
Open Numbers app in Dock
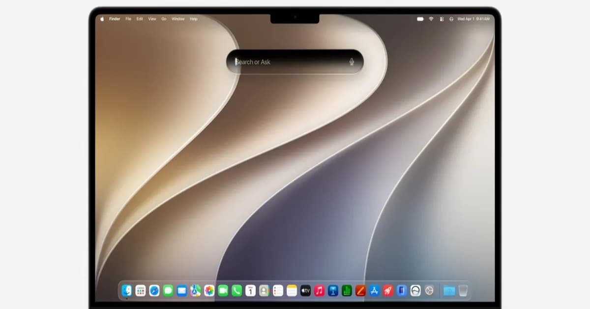click(347, 290)
